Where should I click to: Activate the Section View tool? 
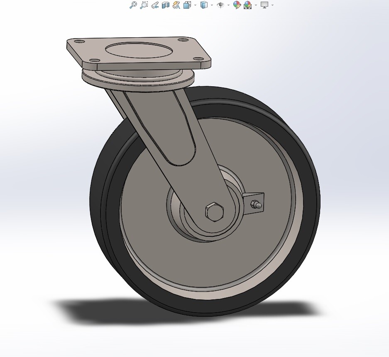(x=164, y=5)
